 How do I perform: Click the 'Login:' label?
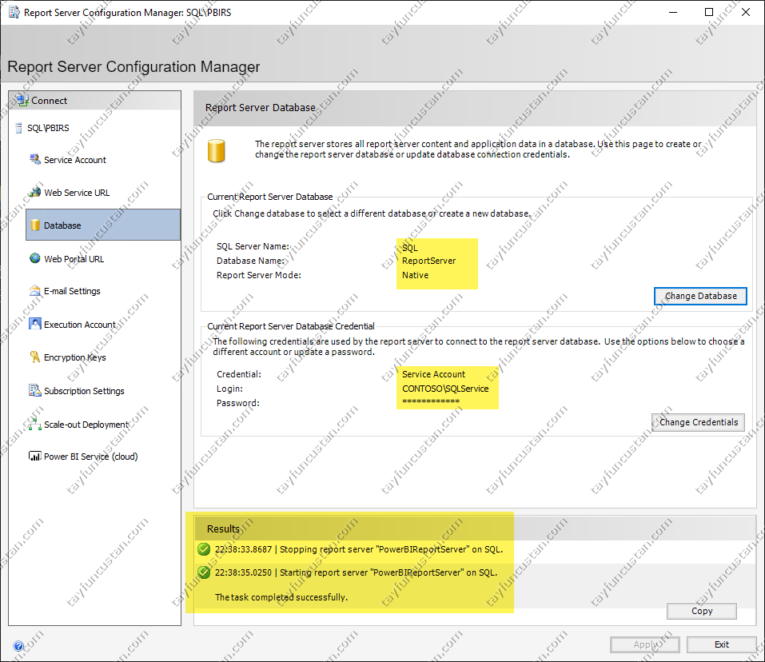[229, 389]
